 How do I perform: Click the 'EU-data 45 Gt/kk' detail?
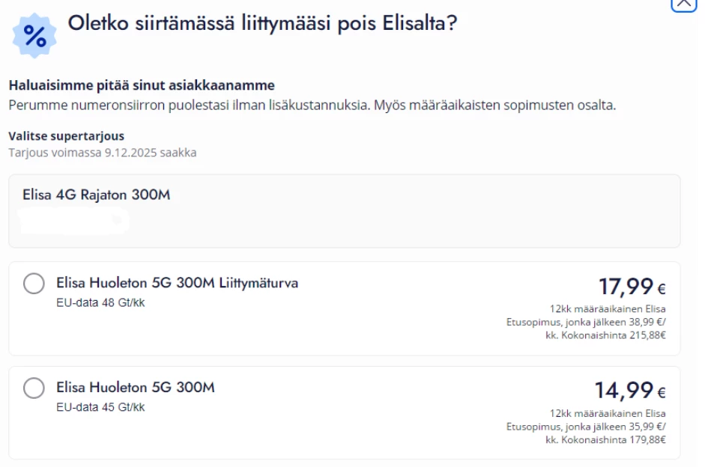tap(100, 407)
